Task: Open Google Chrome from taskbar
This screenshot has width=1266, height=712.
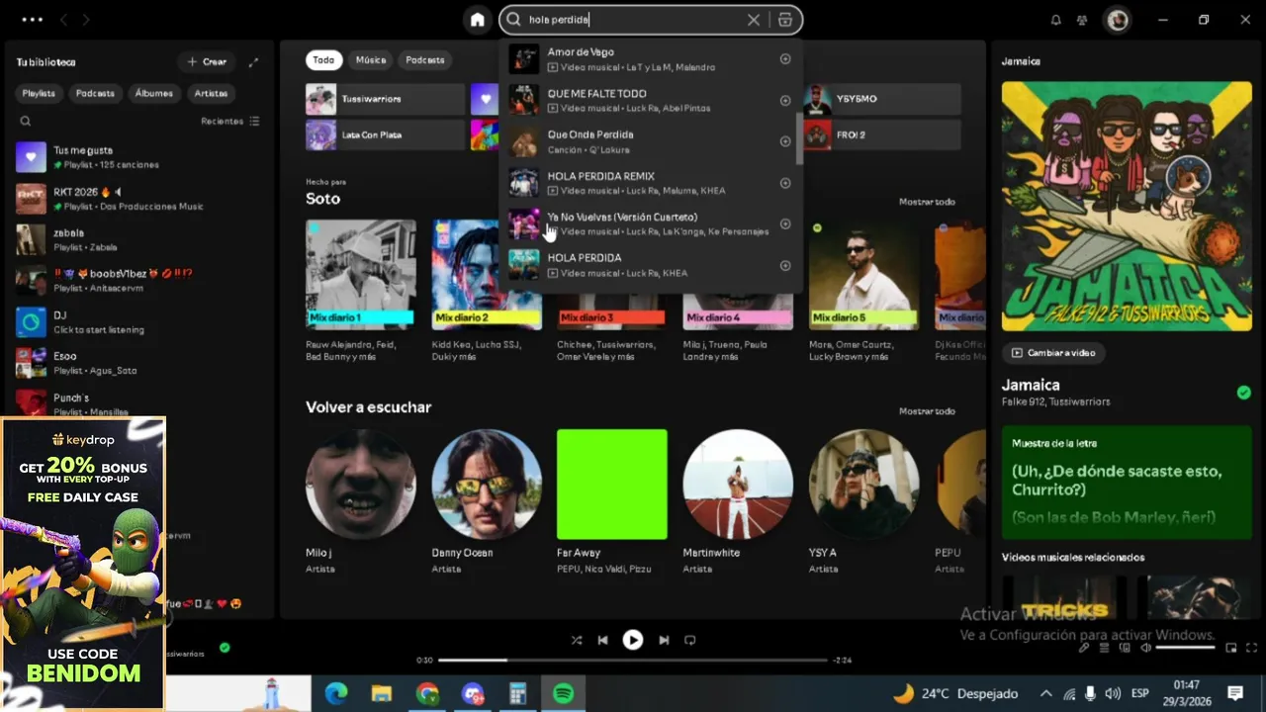Action: tap(427, 693)
